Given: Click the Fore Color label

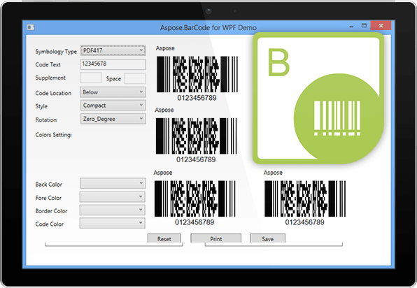Looking at the screenshot, I should point(48,198).
